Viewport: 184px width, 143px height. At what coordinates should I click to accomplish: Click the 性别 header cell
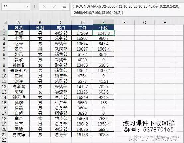(40, 28)
